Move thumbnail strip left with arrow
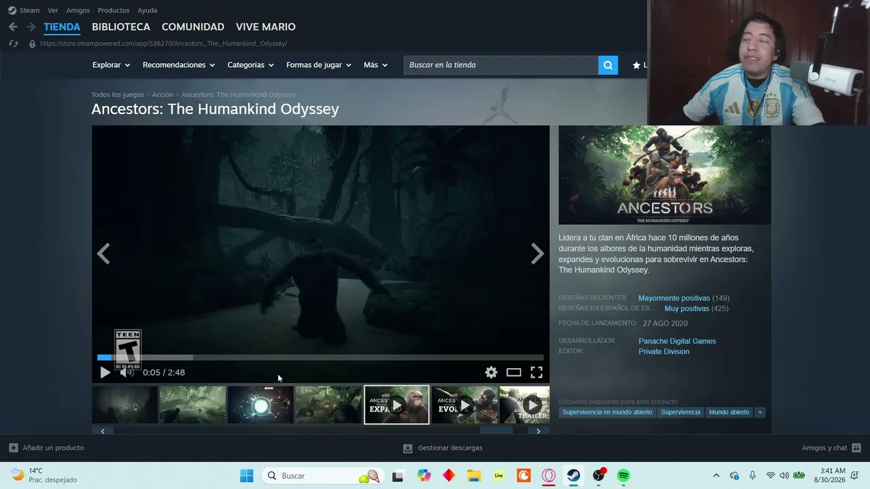This screenshot has height=489, width=870. click(103, 431)
